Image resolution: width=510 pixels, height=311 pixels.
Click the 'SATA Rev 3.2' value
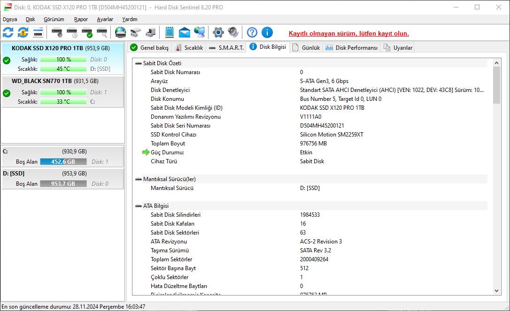pyautogui.click(x=316, y=250)
